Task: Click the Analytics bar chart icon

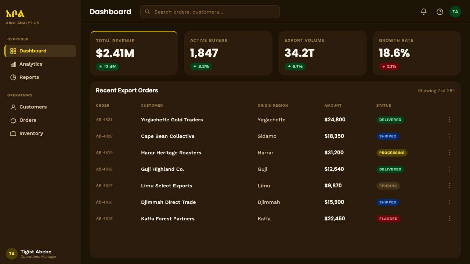Action: pos(13,64)
